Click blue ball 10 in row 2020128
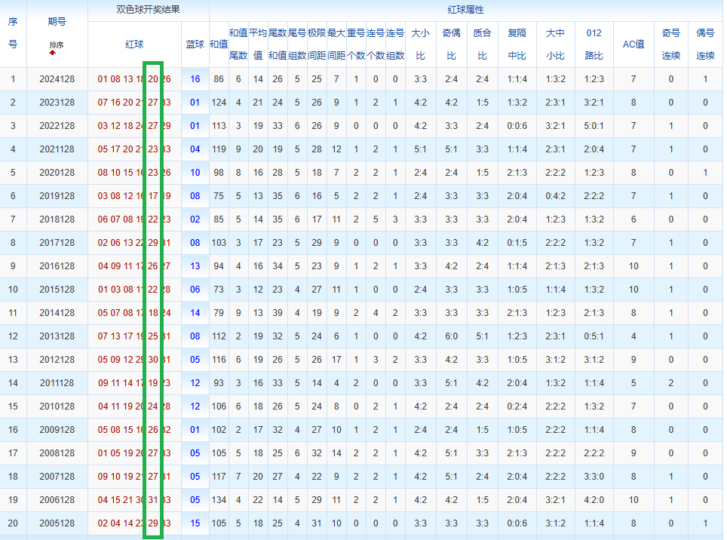 [x=195, y=173]
